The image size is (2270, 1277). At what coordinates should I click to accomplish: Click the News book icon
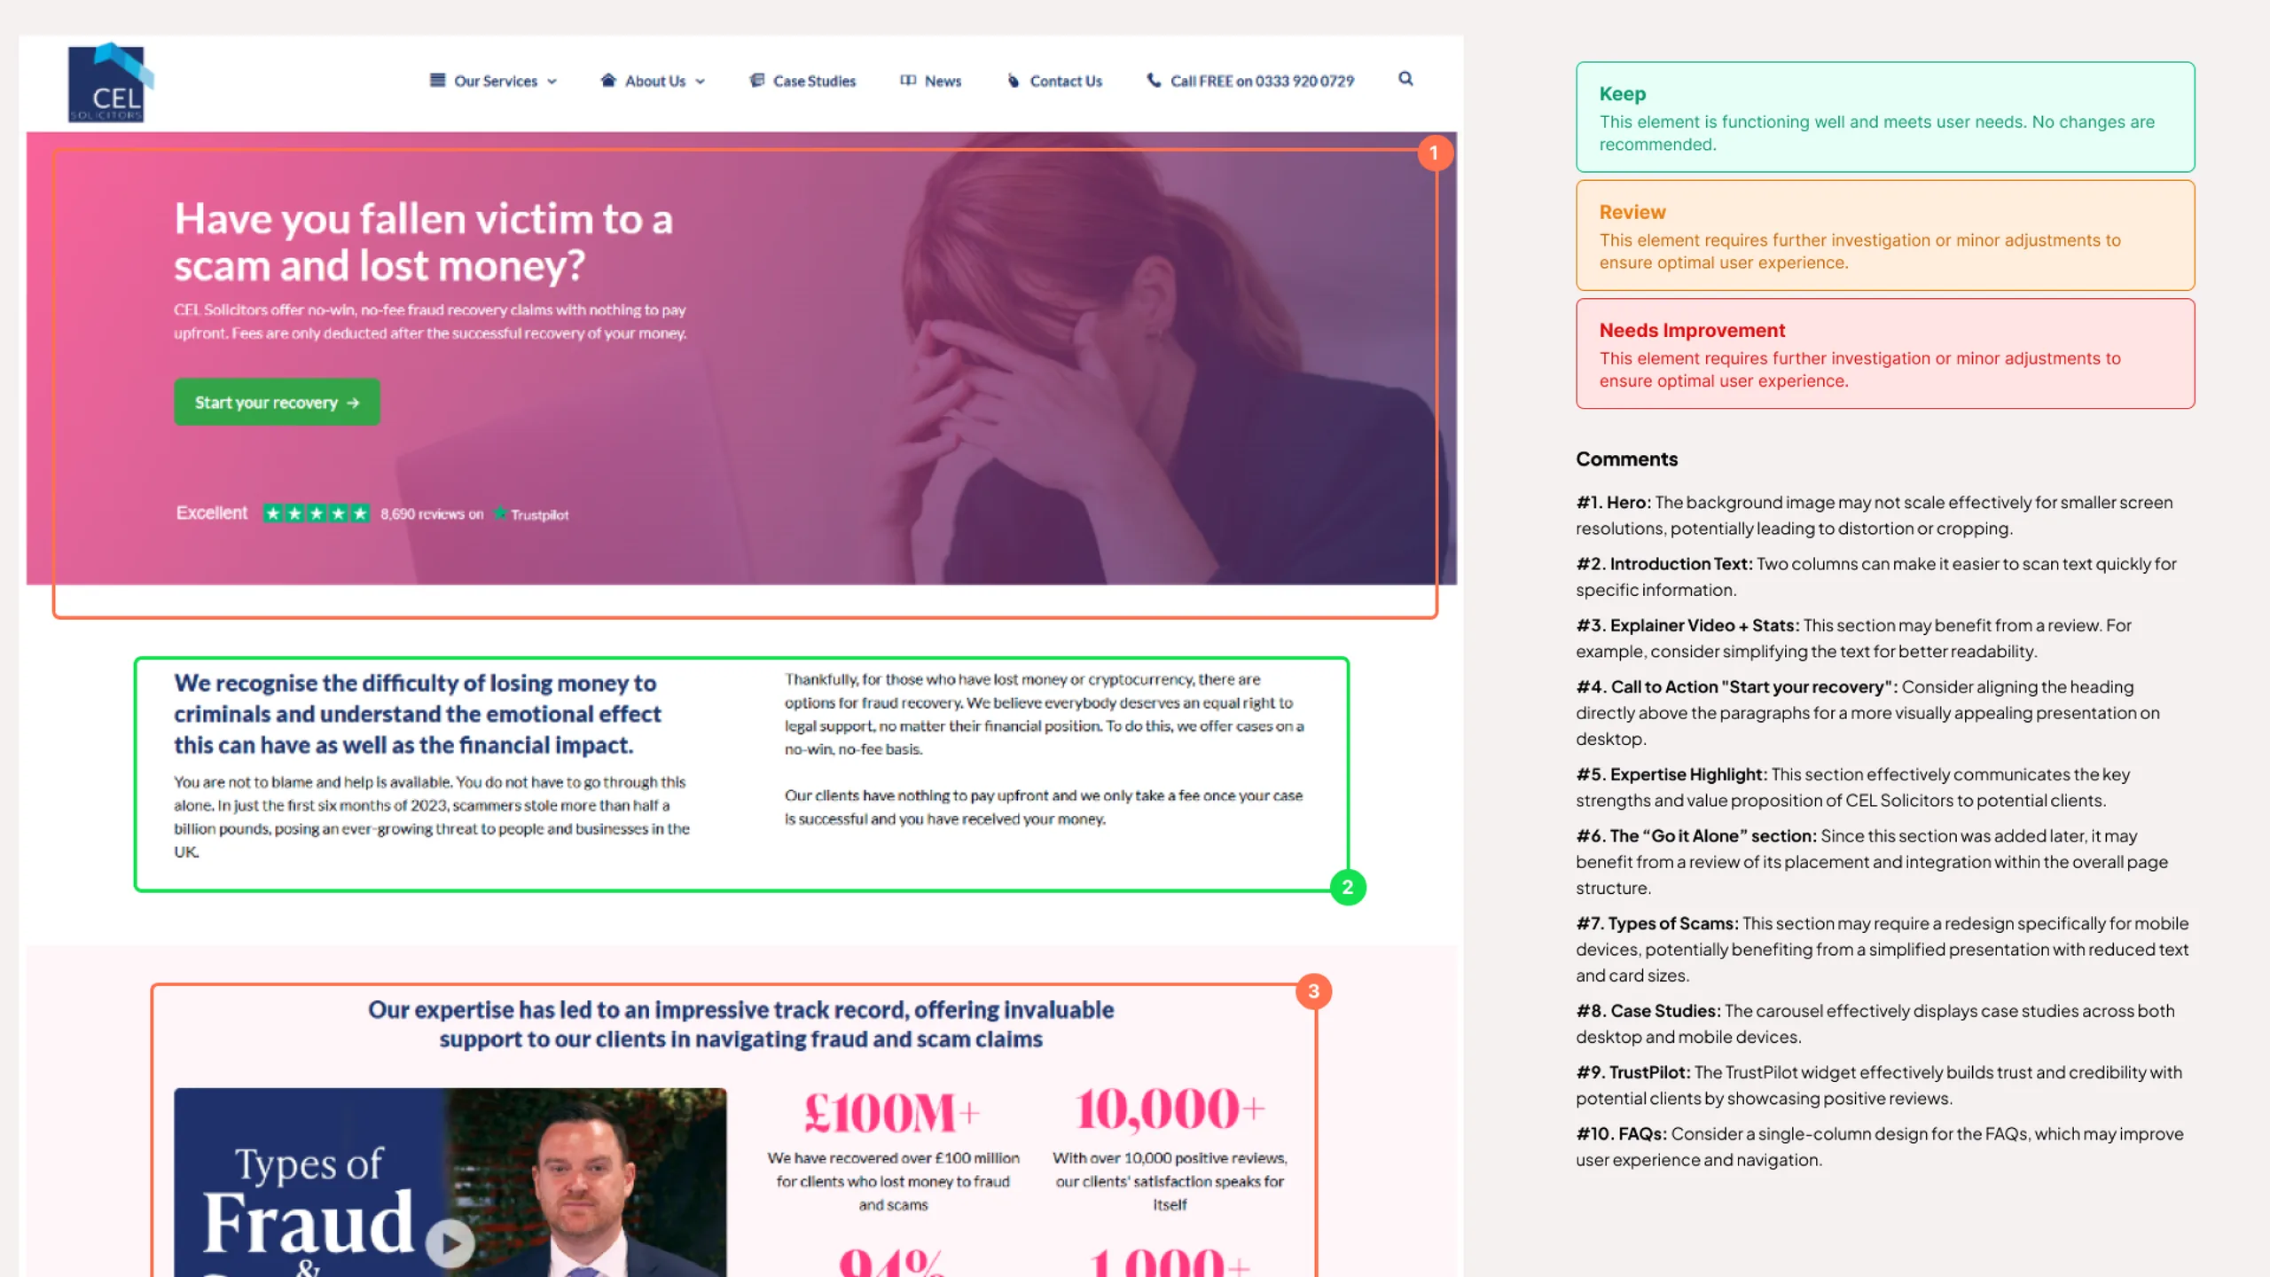(908, 80)
